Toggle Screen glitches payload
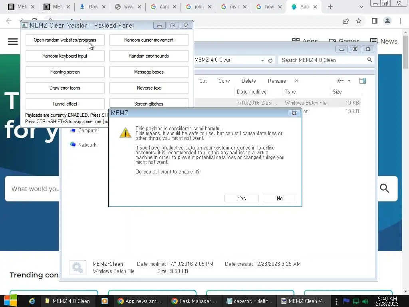This screenshot has height=307, width=409. pyautogui.click(x=149, y=104)
